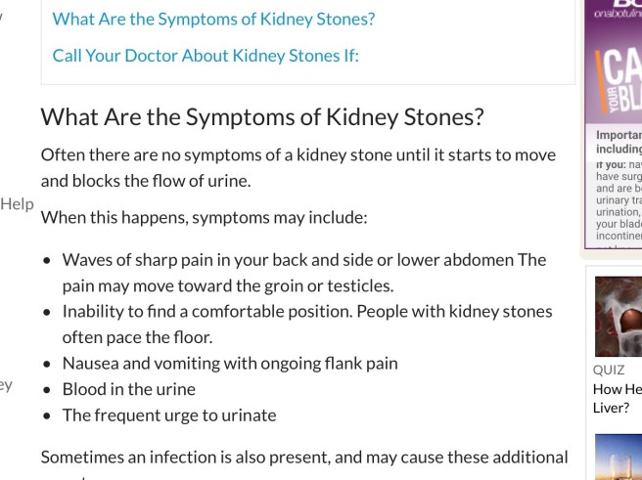Click the 'Often there are no symptoms' paragraph
This screenshot has width=642, height=480.
click(298, 167)
